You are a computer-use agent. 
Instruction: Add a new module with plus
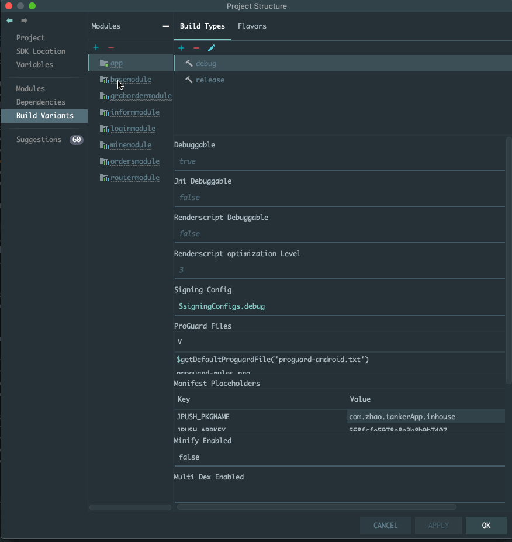(x=96, y=48)
